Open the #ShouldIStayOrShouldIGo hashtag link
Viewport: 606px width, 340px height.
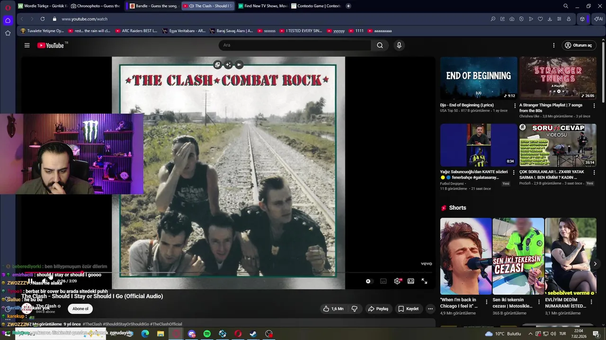point(125,324)
